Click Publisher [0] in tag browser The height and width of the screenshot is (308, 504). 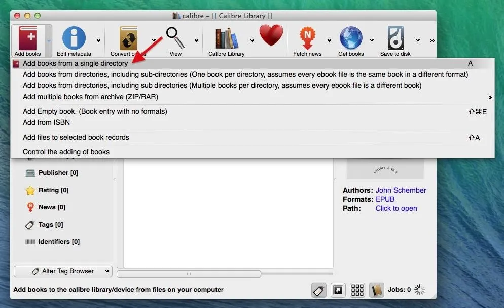coord(58,173)
